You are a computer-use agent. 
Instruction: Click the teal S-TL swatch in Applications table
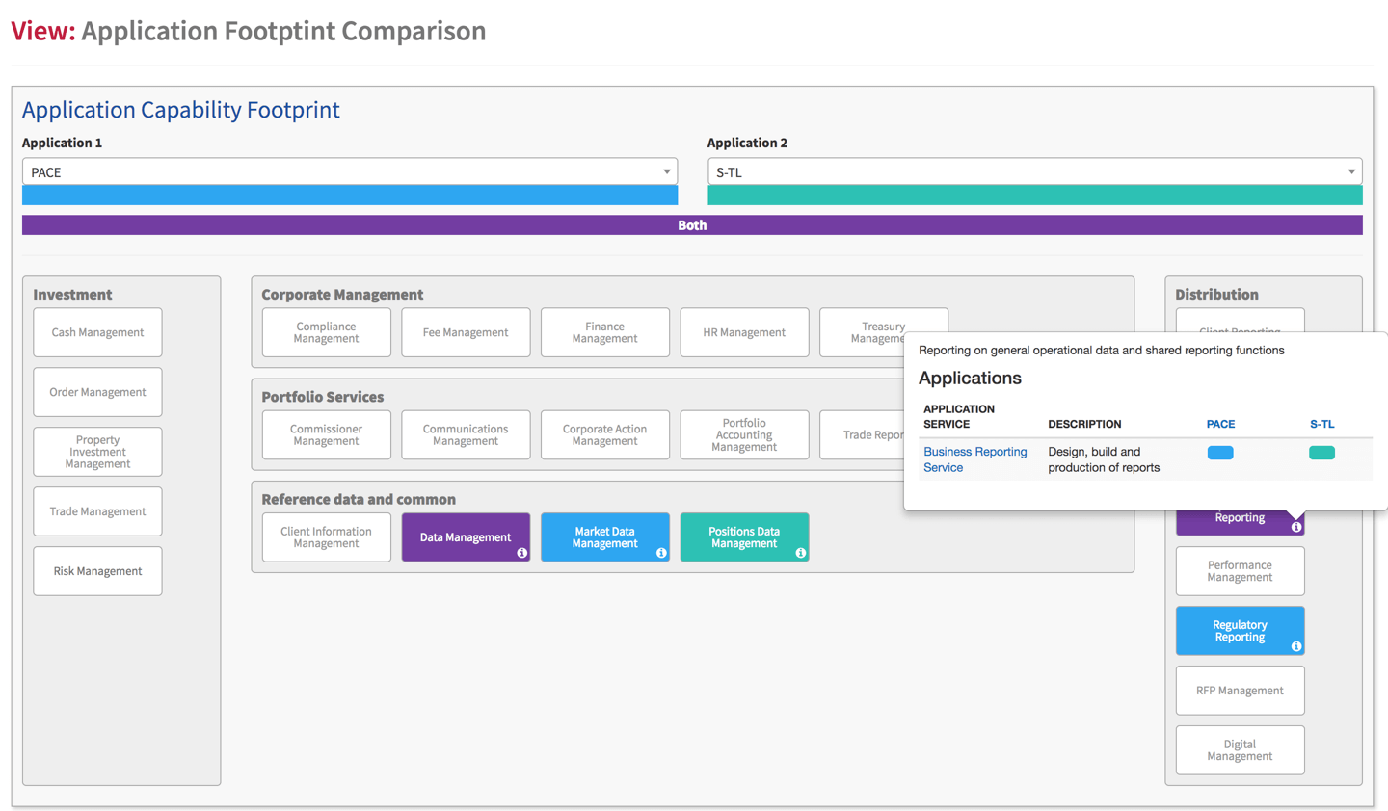click(1321, 453)
